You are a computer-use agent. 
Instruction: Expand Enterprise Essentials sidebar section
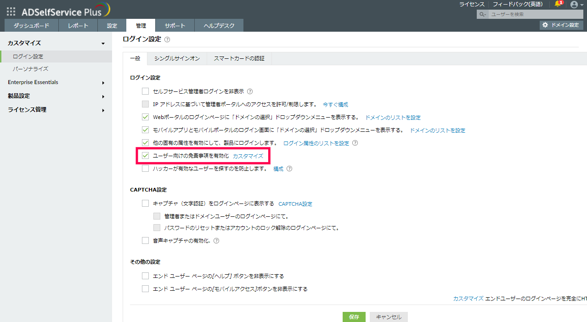(x=103, y=83)
